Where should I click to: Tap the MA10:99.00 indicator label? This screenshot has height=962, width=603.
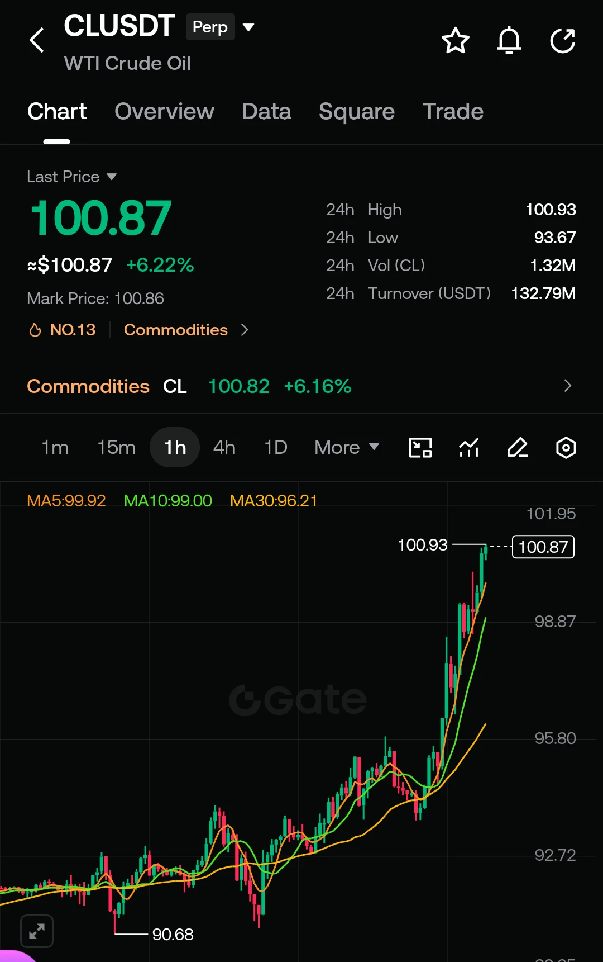(x=168, y=500)
